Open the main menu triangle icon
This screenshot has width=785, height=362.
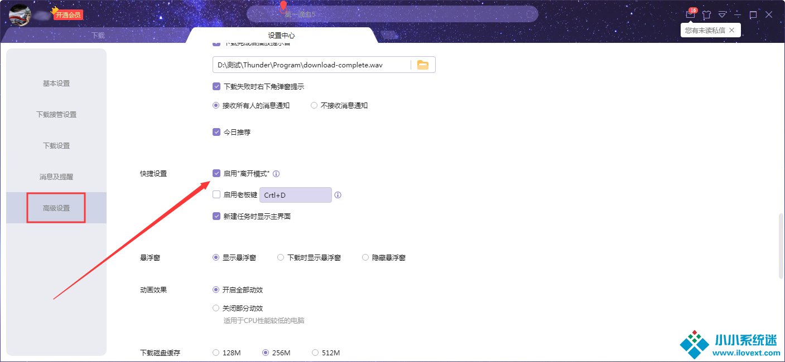point(723,15)
